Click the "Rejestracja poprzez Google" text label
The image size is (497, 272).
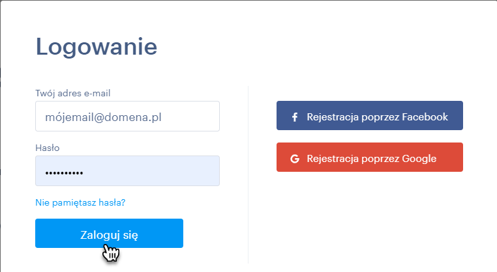pos(372,159)
